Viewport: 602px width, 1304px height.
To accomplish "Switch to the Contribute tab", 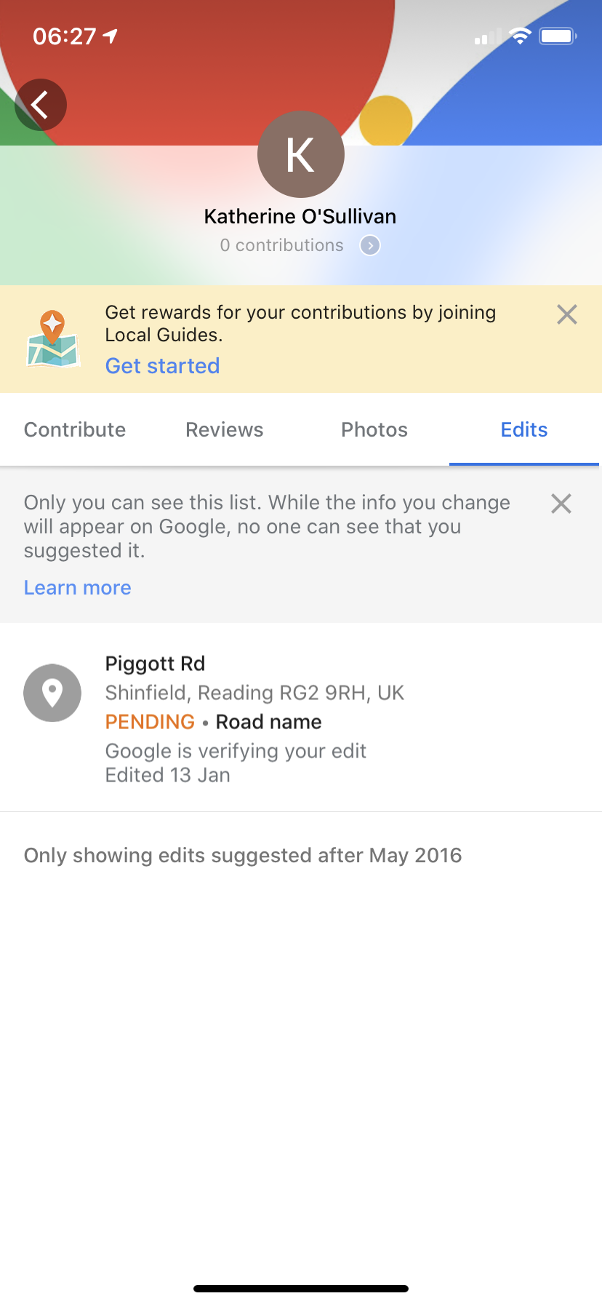I will click(75, 429).
